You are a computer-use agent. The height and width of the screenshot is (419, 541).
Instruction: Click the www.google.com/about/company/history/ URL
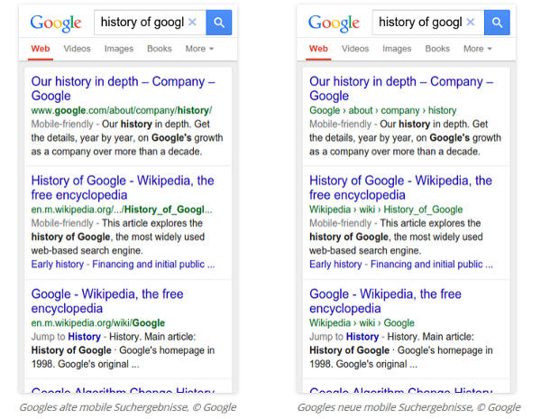coord(122,110)
